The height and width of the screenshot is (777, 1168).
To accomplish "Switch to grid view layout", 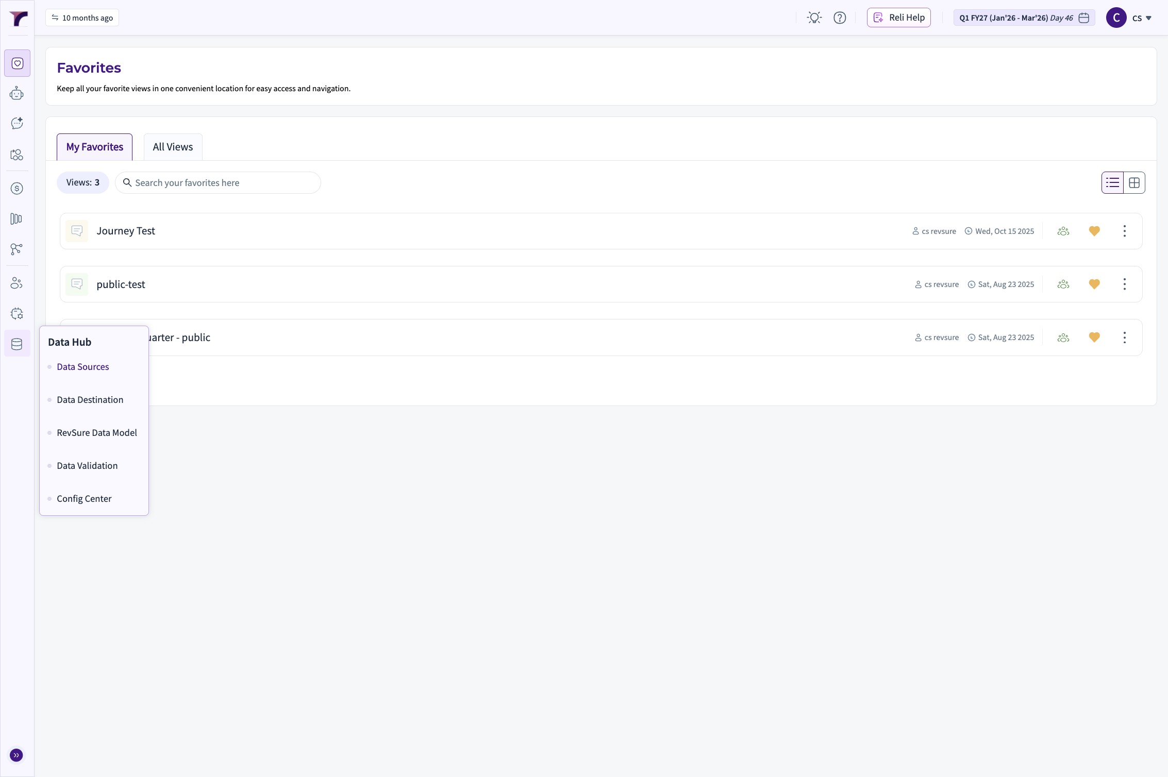I will click(x=1134, y=183).
